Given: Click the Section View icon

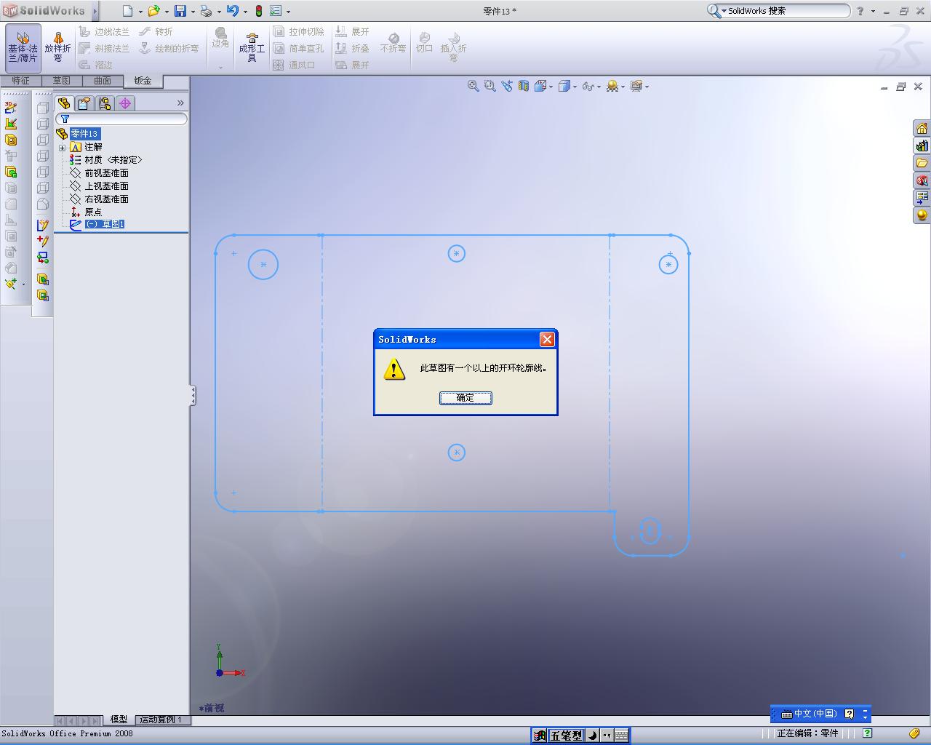Looking at the screenshot, I should click(x=523, y=86).
